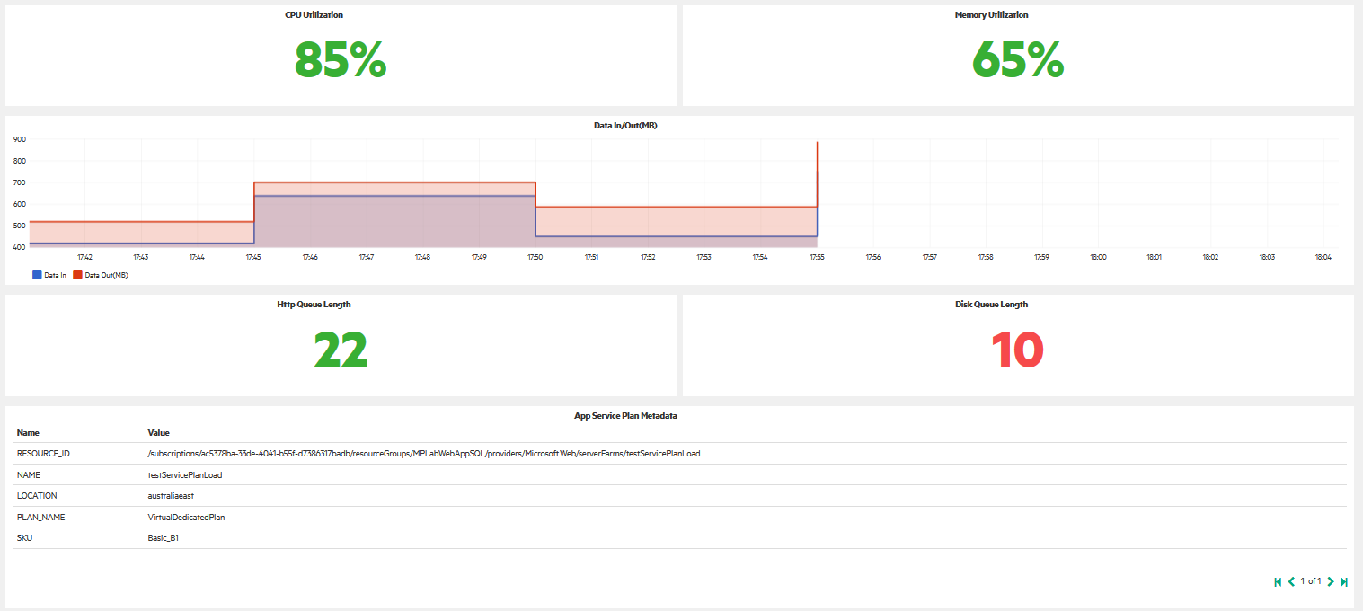
Task: Sort the table by the Value column
Action: click(x=158, y=432)
